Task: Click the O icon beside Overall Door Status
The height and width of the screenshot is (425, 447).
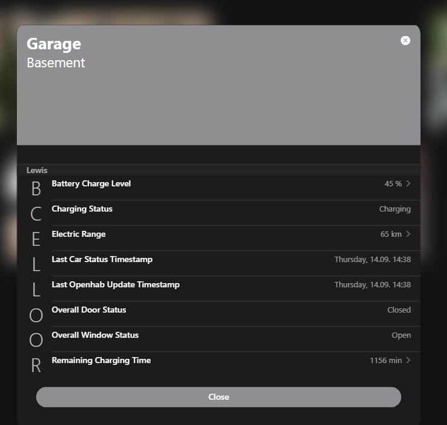Action: coord(36,315)
